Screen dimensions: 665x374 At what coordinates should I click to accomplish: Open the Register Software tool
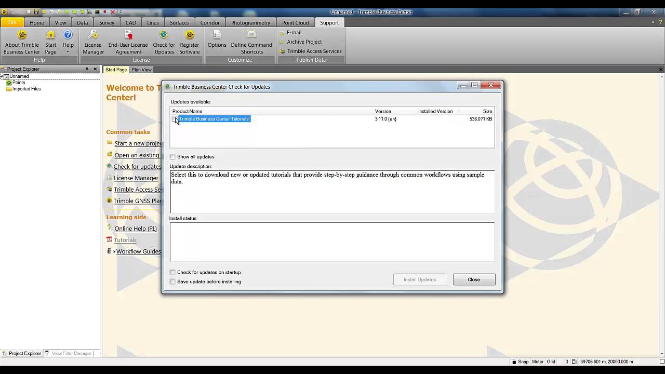click(x=190, y=42)
